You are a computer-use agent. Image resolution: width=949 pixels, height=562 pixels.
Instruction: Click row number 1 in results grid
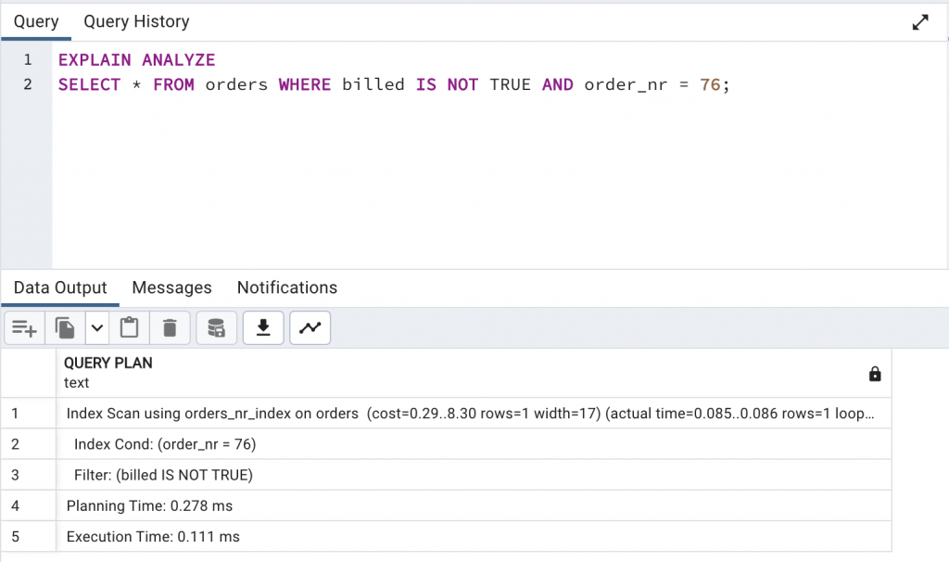(29, 413)
